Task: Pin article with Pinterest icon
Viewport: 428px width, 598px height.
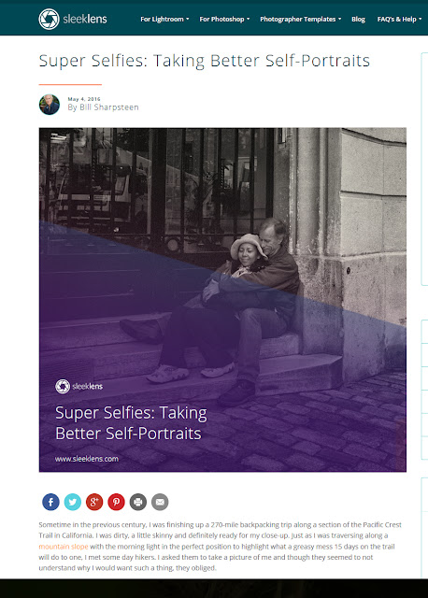Action: pyautogui.click(x=117, y=502)
